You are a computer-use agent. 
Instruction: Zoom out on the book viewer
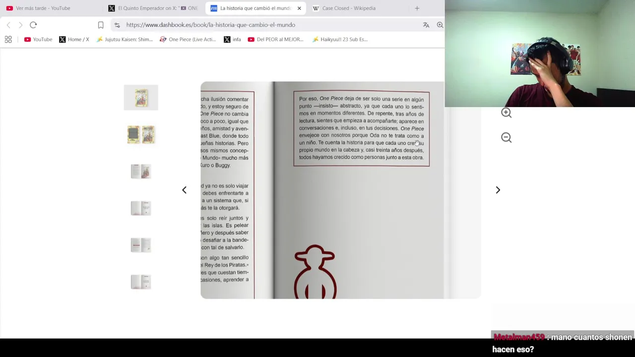tap(506, 137)
